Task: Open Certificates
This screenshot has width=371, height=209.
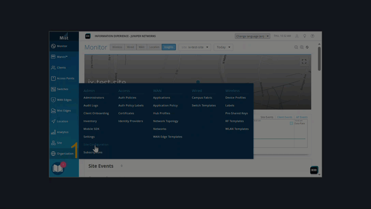Action: point(126,113)
